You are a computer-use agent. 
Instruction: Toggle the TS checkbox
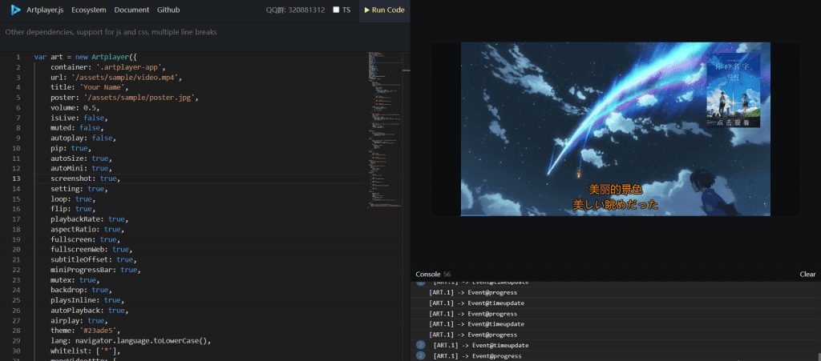tap(336, 10)
